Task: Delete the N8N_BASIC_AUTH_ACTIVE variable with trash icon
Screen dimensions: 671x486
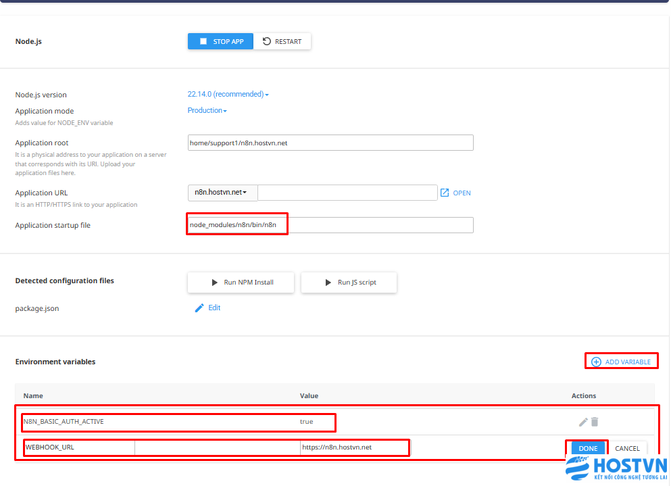Action: tap(595, 422)
